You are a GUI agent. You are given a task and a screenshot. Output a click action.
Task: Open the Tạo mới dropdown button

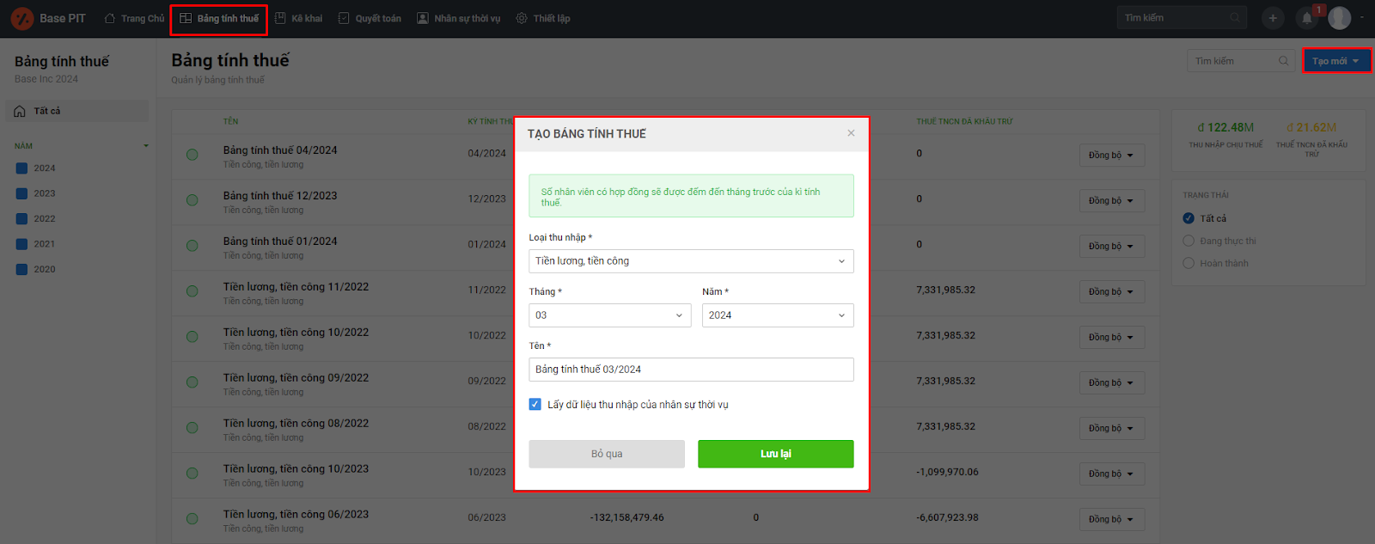(1336, 61)
